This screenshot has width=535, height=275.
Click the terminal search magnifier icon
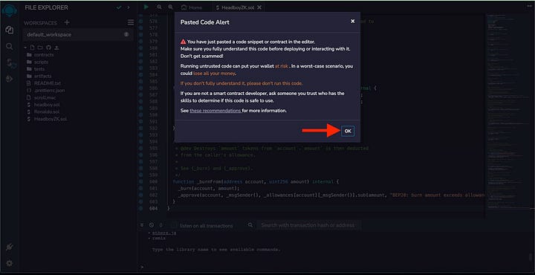coord(250,225)
